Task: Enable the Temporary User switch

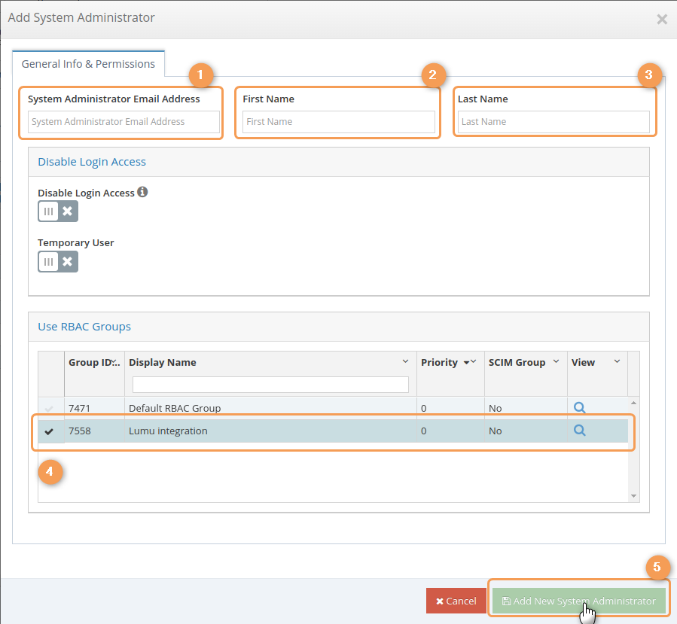Action: (x=58, y=261)
